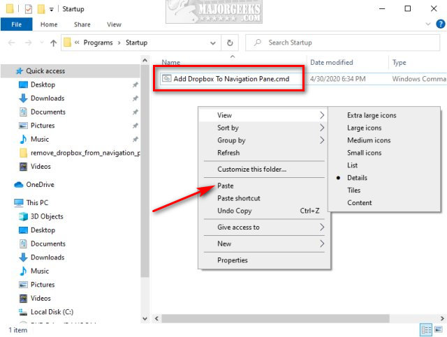Open the address bar history dropdown
This screenshot has height=337, width=447.
(x=212, y=43)
